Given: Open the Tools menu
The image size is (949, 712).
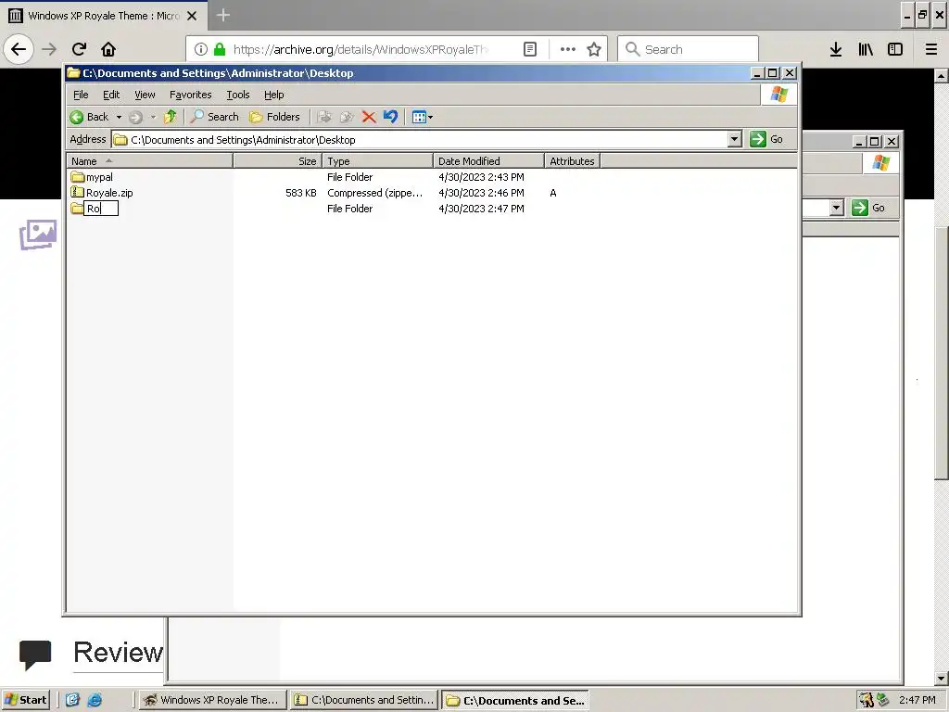Looking at the screenshot, I should coord(238,95).
